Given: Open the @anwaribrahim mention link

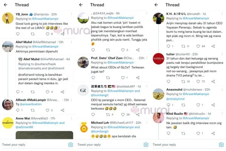Looking at the screenshot, I should coord(31,104).
